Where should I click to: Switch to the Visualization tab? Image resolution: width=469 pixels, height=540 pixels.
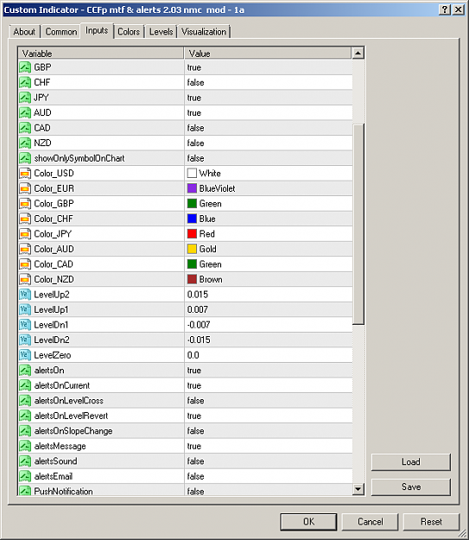click(204, 32)
